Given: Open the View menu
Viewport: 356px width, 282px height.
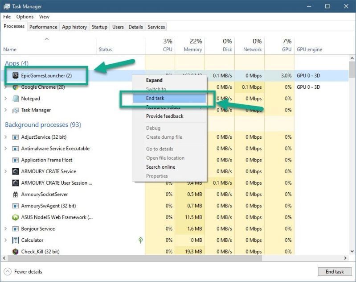Looking at the screenshot, I should pos(44,17).
